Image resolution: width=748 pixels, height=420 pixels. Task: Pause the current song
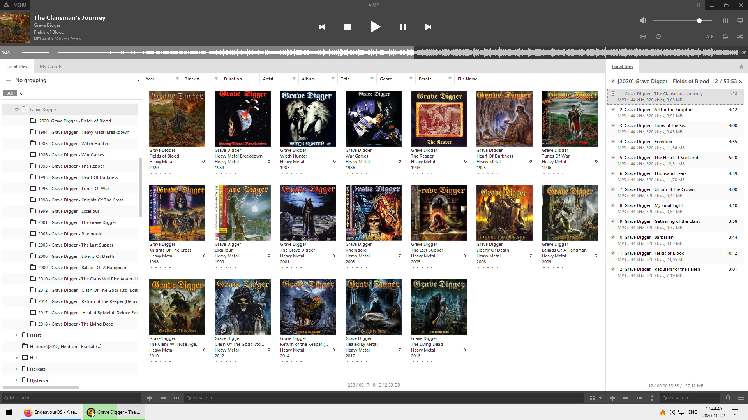pyautogui.click(x=403, y=27)
